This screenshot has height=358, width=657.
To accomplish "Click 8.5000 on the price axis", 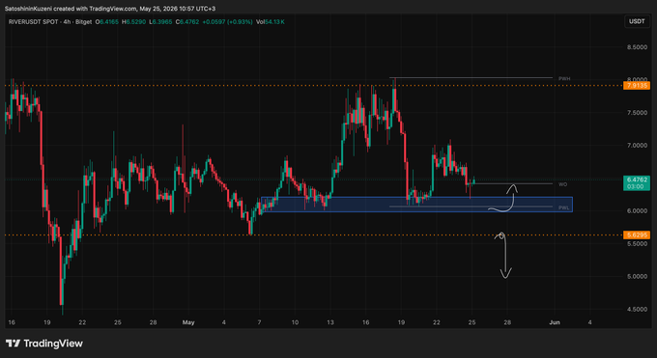I will pos(637,47).
